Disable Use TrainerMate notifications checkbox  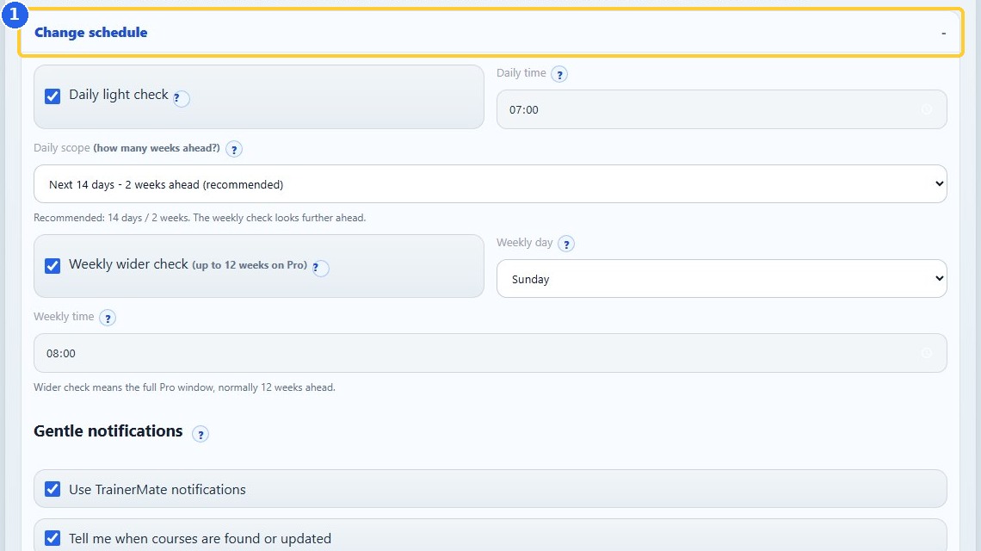coord(52,489)
